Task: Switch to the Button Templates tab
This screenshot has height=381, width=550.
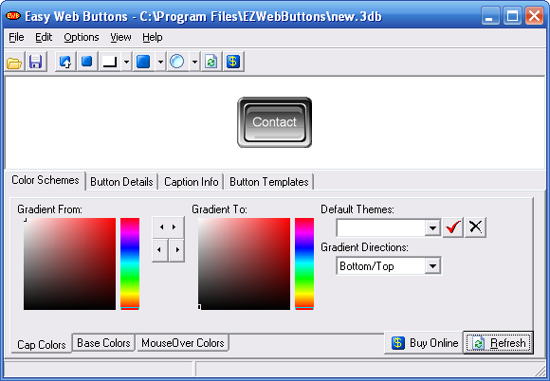Action: [x=269, y=182]
